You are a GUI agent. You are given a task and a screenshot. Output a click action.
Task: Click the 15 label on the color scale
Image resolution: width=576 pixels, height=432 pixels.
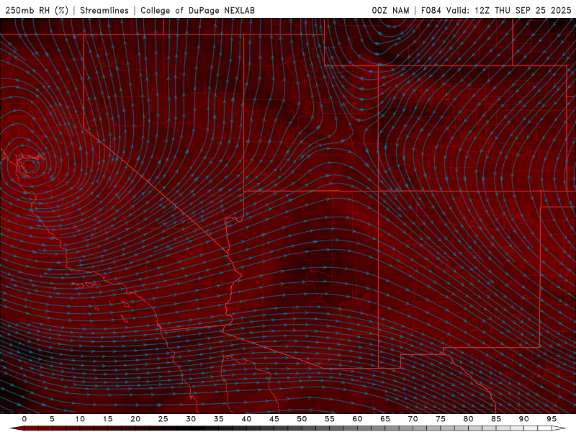point(107,419)
